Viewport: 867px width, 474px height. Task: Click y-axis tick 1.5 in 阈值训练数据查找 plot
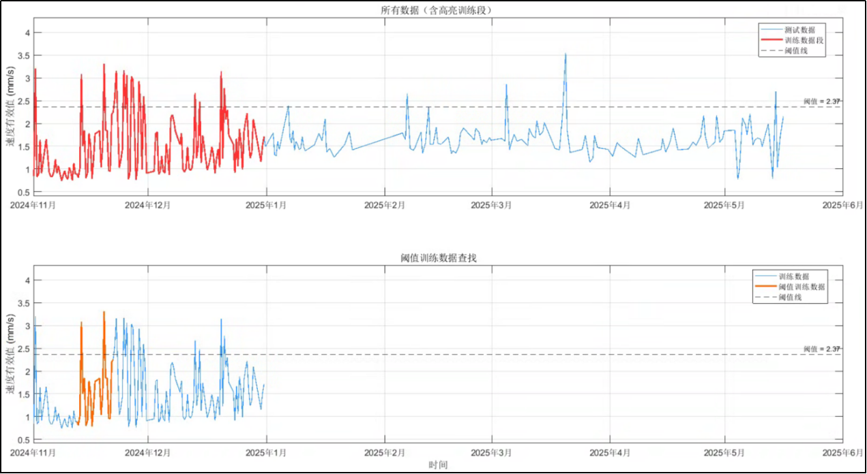pyautogui.click(x=24, y=394)
